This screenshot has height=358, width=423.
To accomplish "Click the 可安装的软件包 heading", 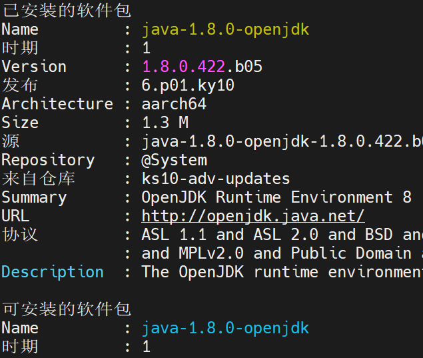I will pyautogui.click(x=67, y=309).
